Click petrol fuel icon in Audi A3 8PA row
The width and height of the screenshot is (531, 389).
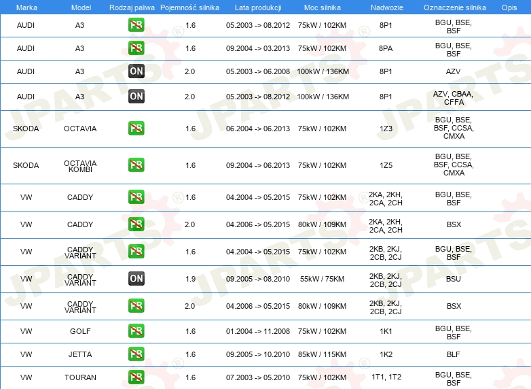pyautogui.click(x=136, y=48)
